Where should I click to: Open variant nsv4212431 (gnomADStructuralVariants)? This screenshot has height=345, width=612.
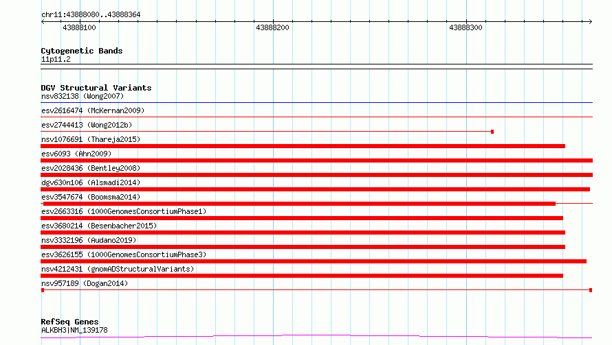click(118, 269)
